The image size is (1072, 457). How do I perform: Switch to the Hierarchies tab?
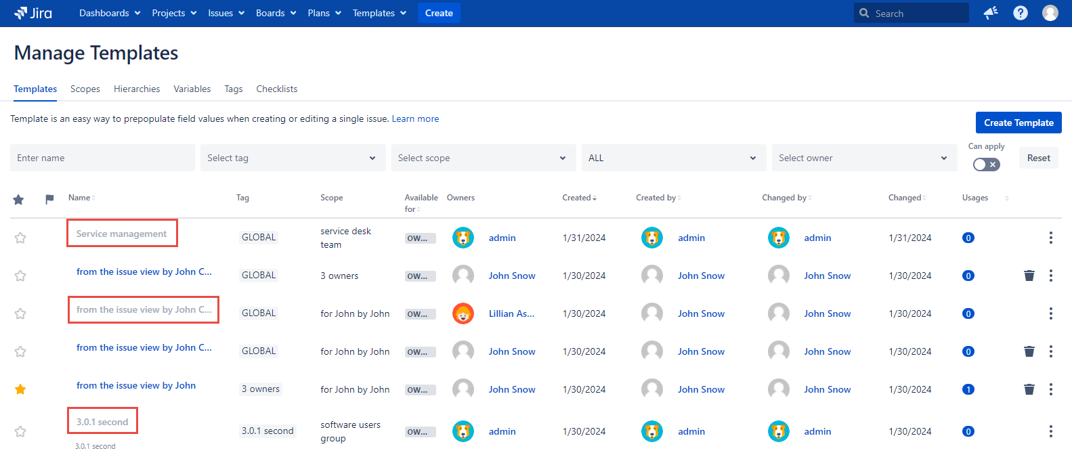(x=137, y=89)
